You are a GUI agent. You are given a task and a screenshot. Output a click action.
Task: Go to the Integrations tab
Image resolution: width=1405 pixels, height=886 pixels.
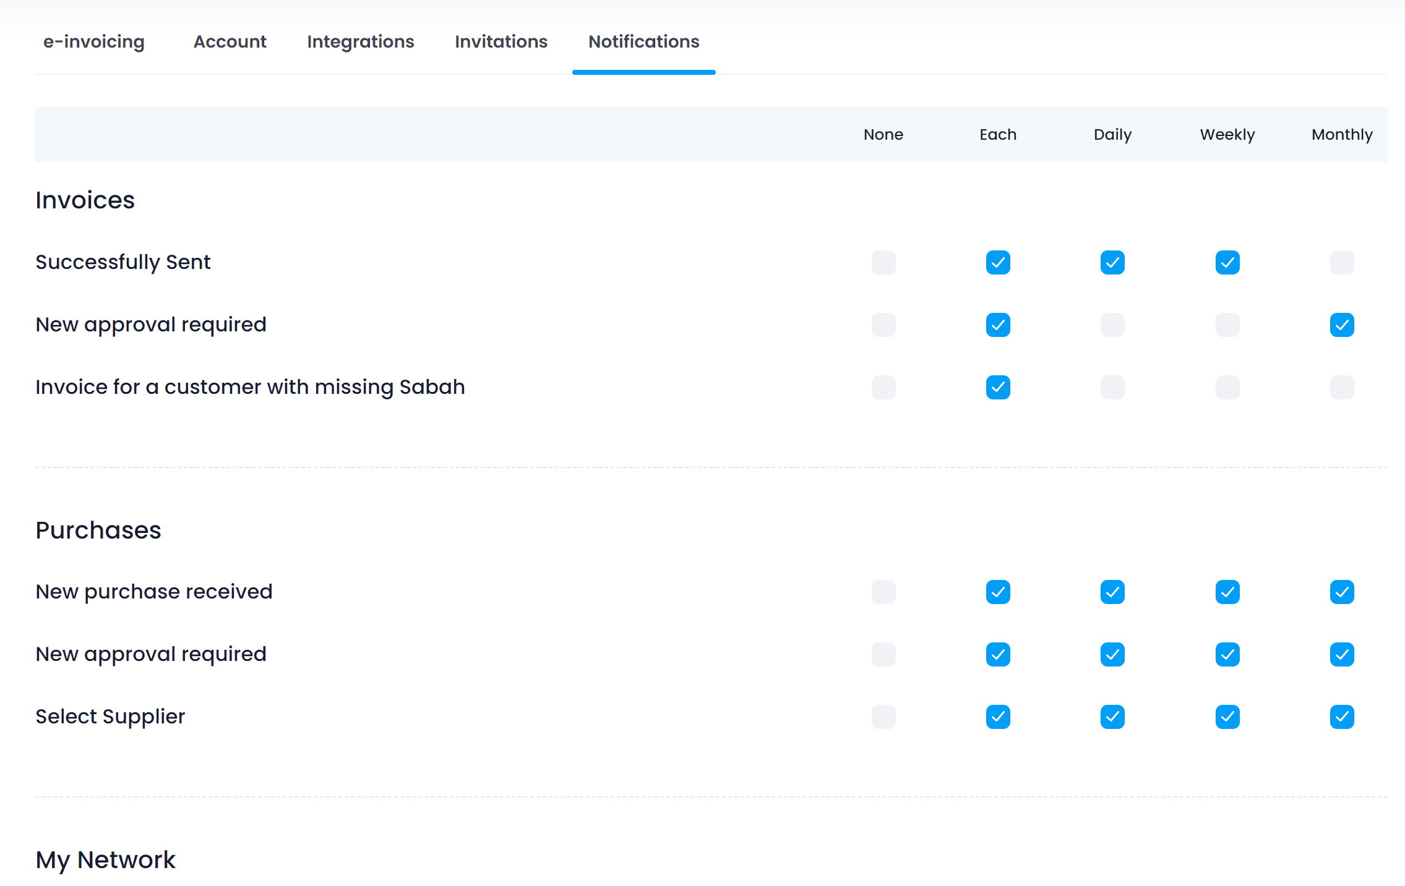361,41
